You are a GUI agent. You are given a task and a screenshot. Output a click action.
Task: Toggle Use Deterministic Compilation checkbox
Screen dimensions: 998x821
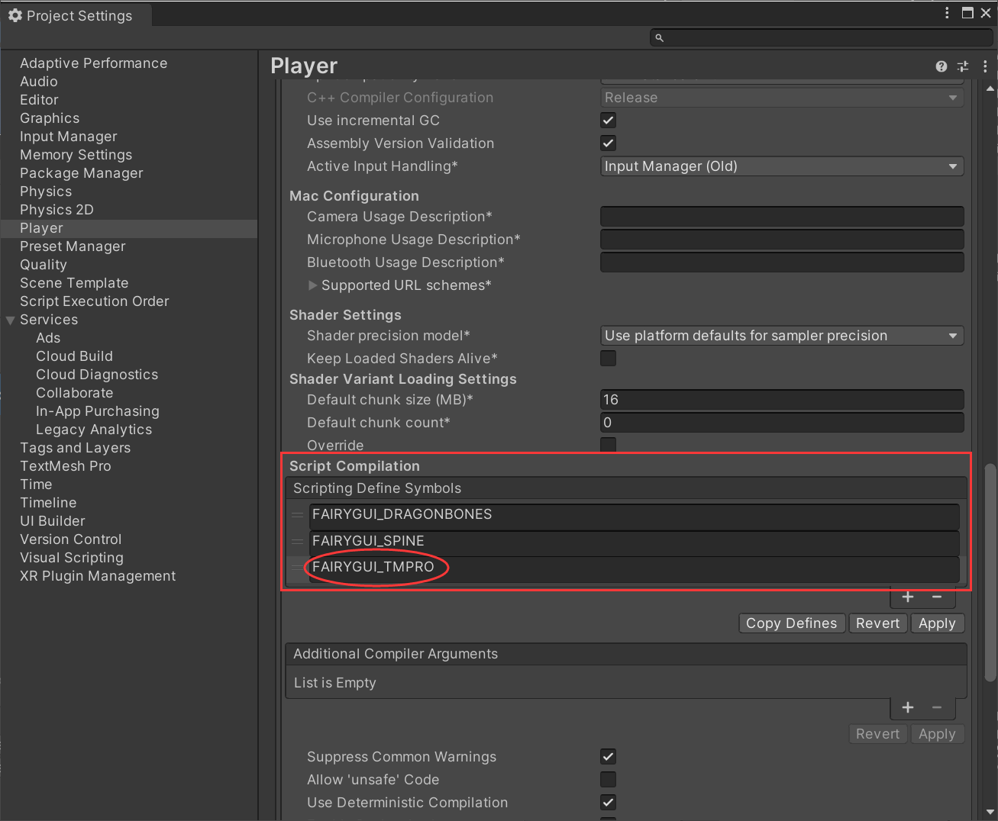608,803
